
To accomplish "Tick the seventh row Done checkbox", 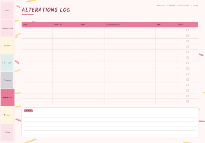I will 187,63.
